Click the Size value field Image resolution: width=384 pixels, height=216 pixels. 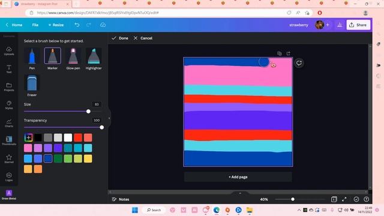click(x=97, y=104)
